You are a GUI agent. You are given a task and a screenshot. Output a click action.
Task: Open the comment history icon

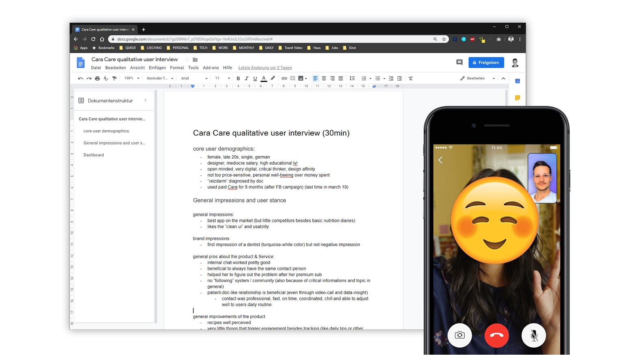(459, 62)
